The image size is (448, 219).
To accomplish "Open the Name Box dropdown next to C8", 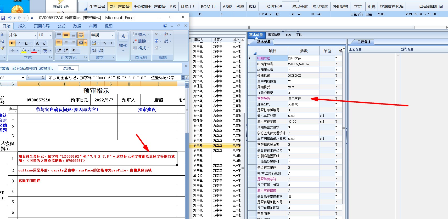I will click(23, 78).
